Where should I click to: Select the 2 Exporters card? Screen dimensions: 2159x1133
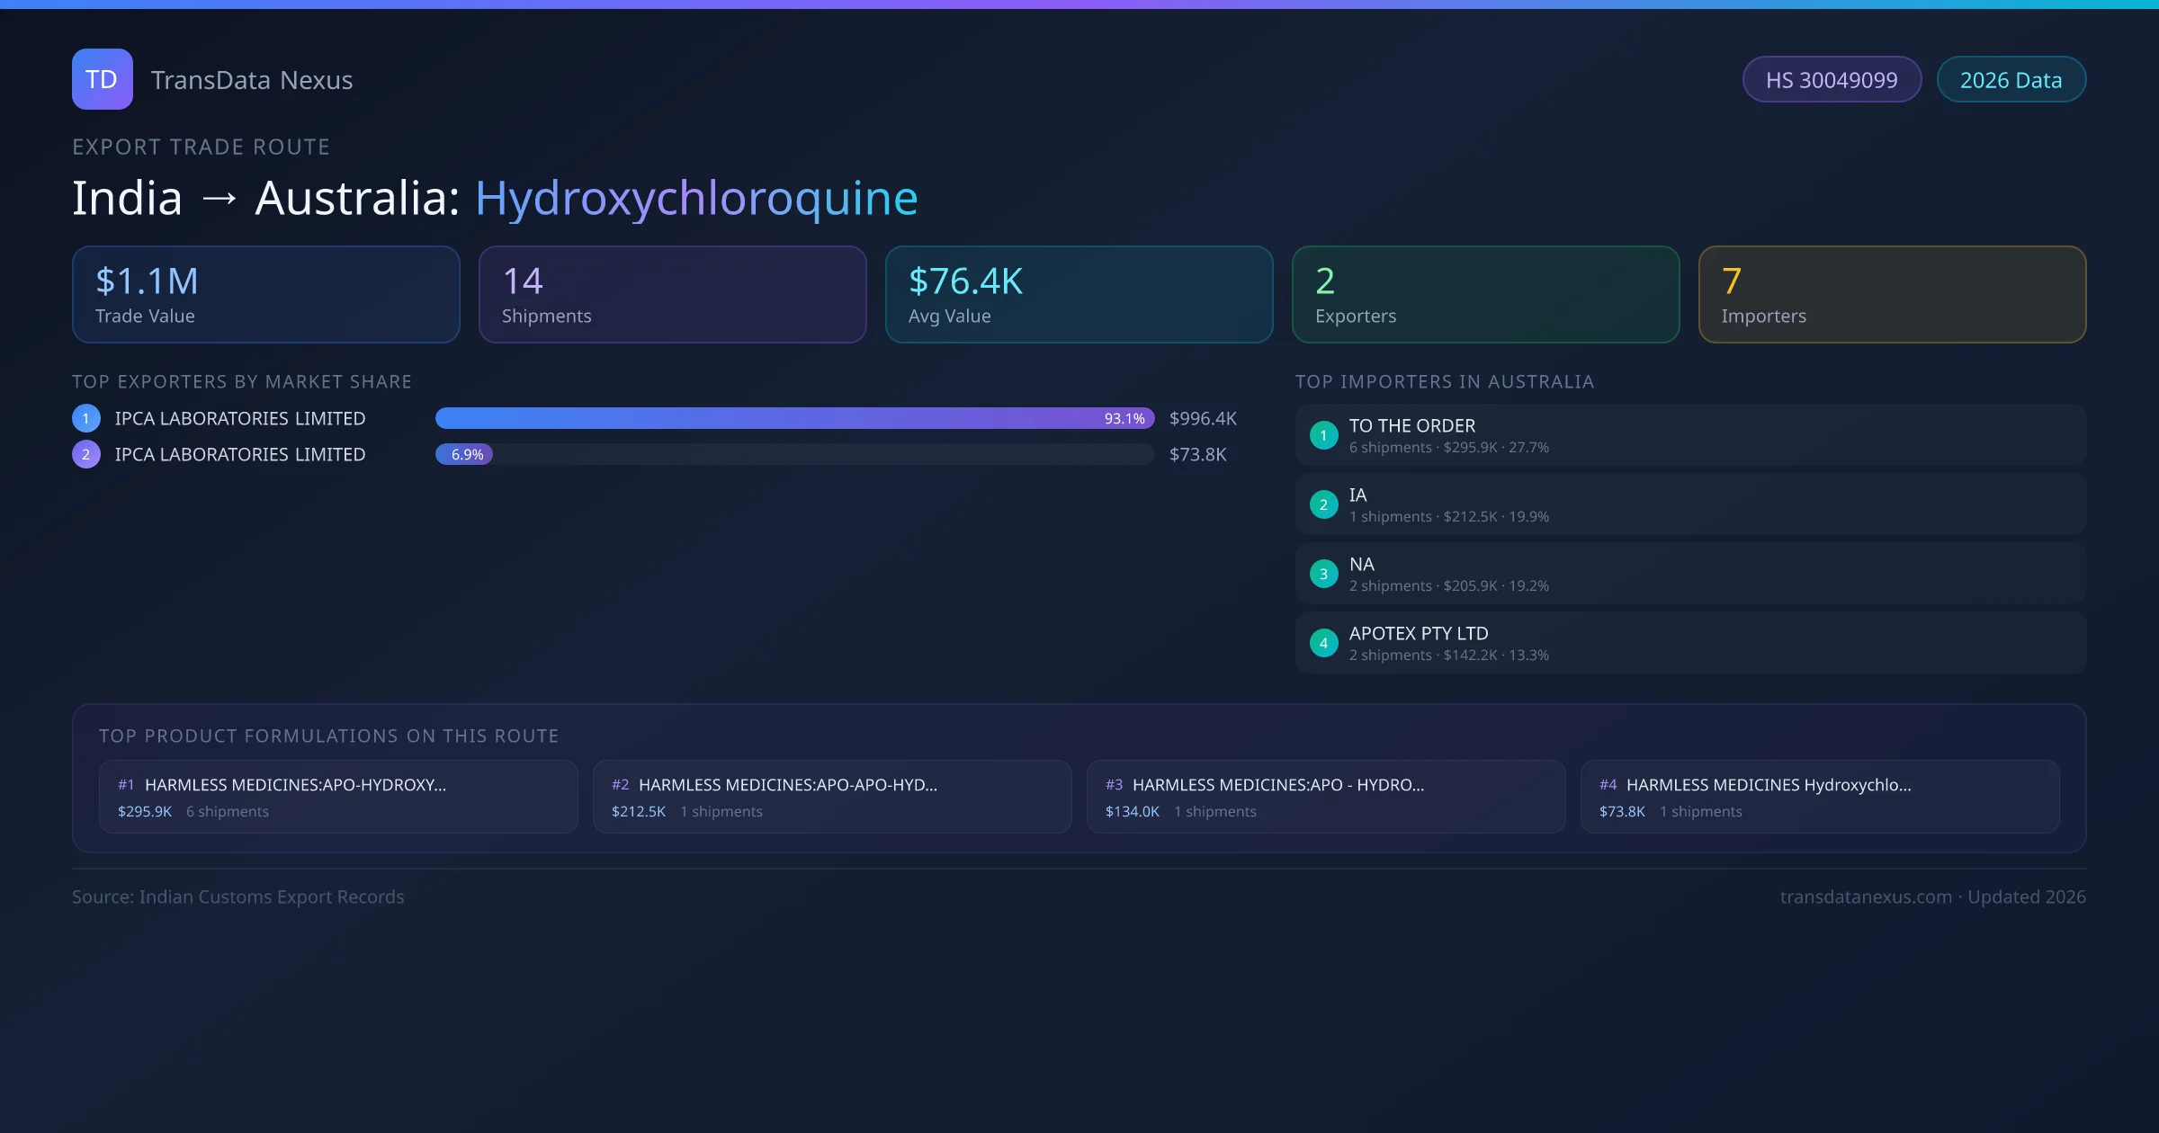point(1485,295)
